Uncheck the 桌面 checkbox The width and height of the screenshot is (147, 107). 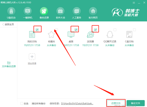[76, 30]
